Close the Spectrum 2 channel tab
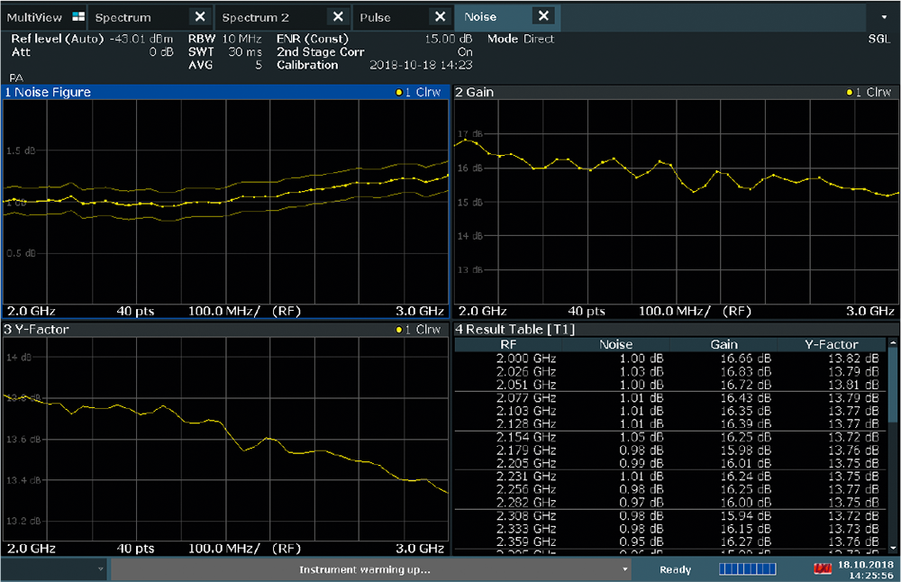The height and width of the screenshot is (582, 901). tap(338, 17)
